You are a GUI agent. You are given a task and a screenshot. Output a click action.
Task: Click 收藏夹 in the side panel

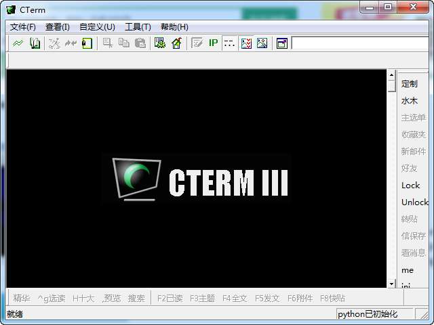413,134
